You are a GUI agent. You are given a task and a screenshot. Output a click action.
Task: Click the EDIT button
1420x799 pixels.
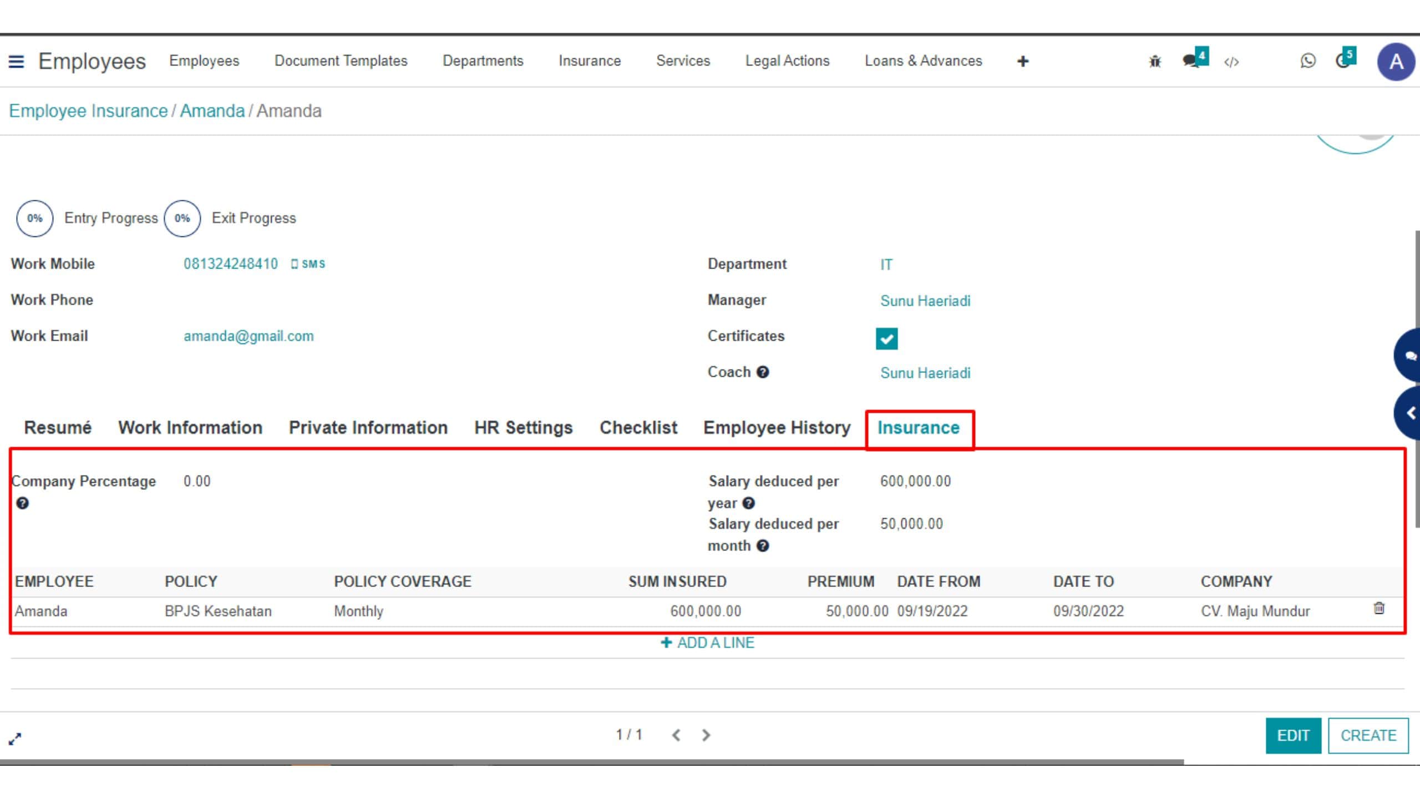tap(1293, 736)
